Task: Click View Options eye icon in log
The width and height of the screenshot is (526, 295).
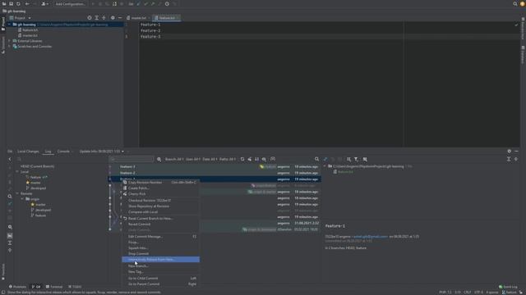Action: click(x=265, y=159)
